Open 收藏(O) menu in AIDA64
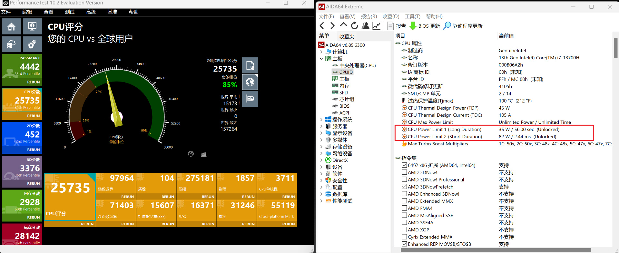The image size is (619, 253). click(x=391, y=16)
